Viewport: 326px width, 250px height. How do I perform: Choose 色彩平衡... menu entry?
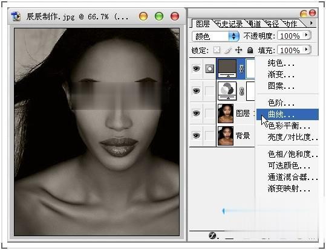289,126
